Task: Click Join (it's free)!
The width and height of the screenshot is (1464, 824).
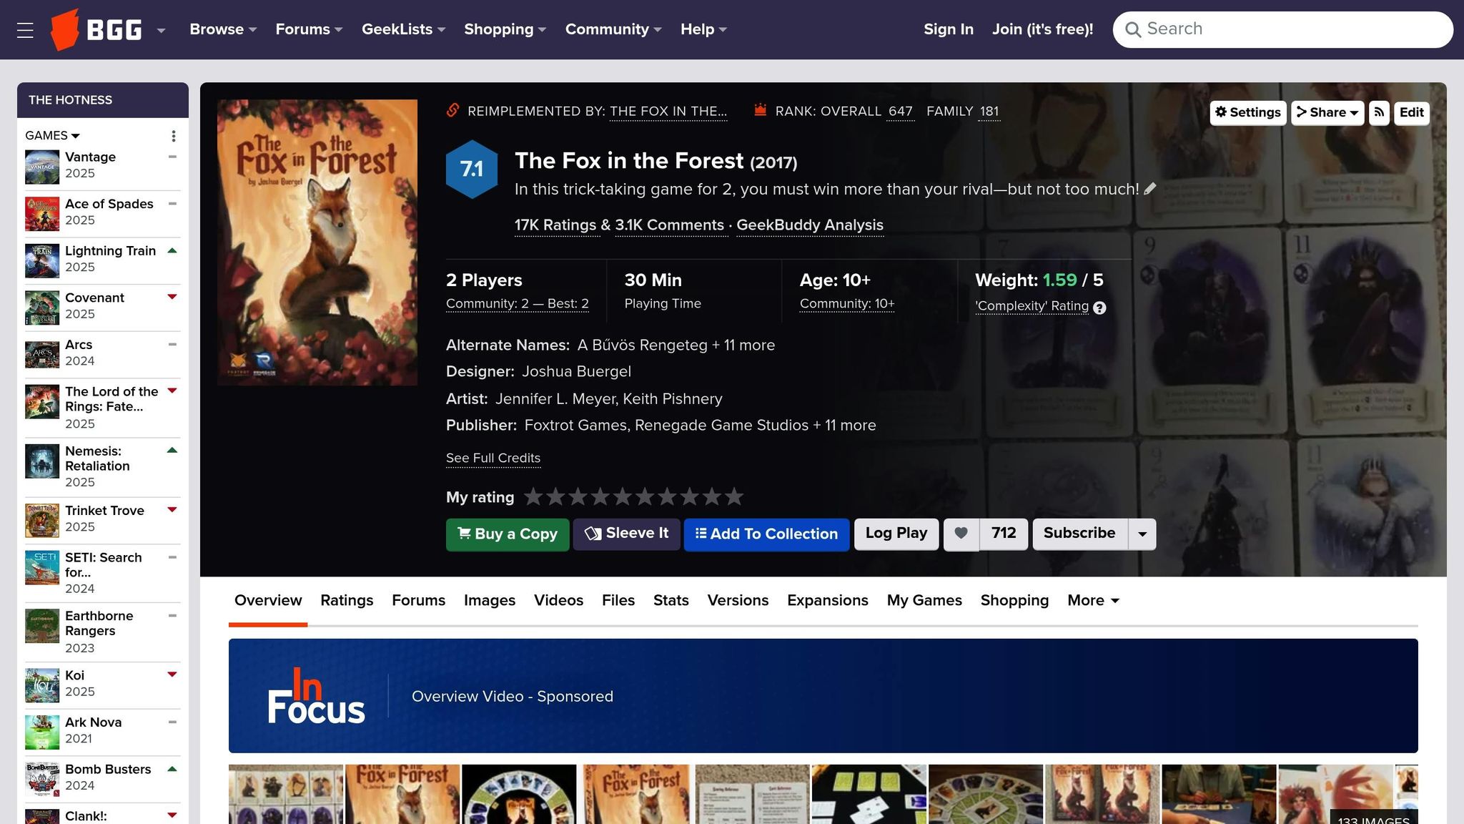Action: click(x=1042, y=29)
